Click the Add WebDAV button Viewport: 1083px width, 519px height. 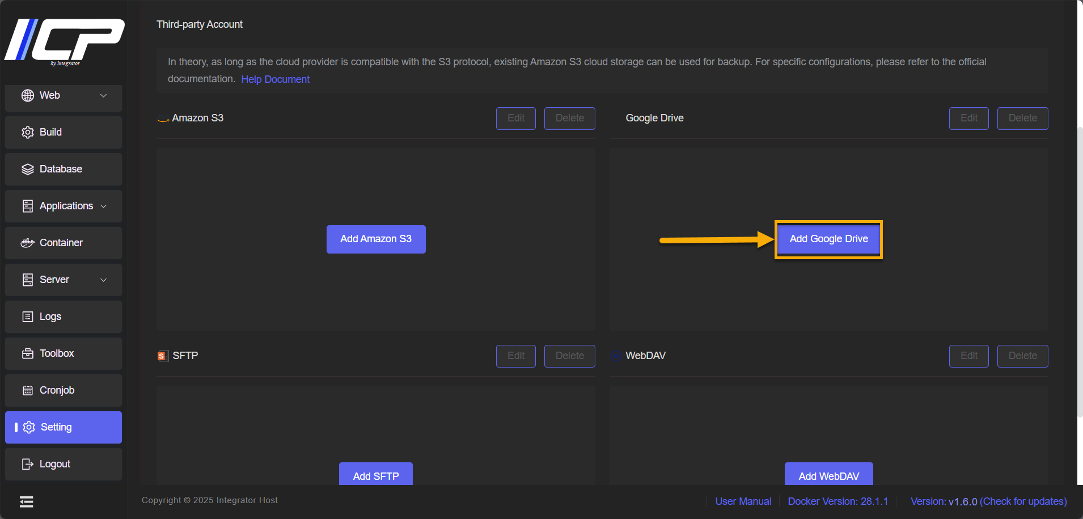(829, 474)
